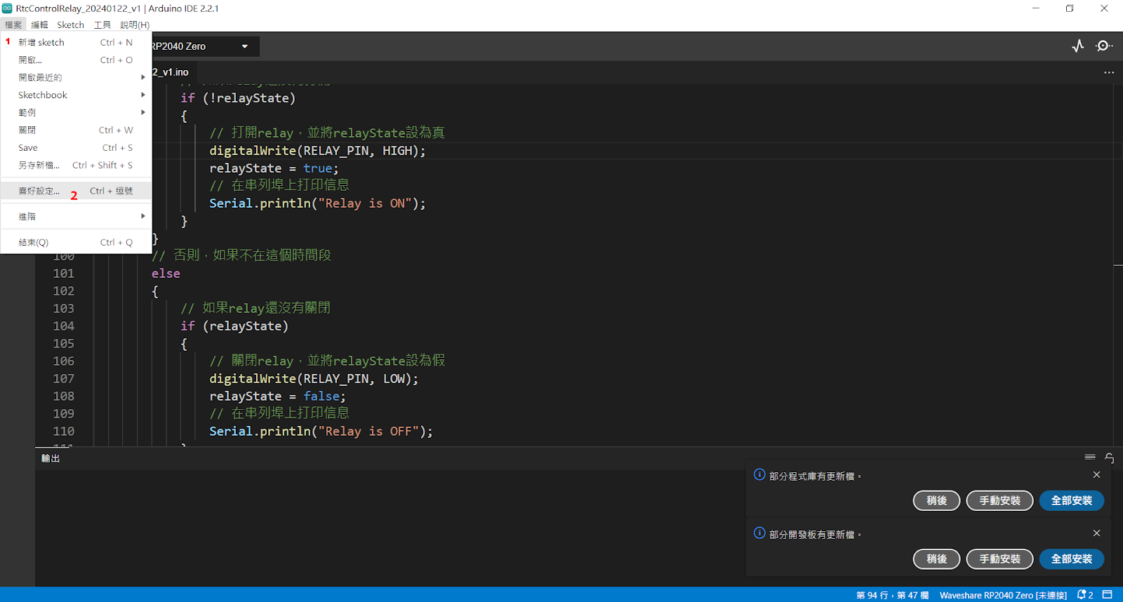
Task: Expand the 範例 examples submenu
Action: coord(76,112)
